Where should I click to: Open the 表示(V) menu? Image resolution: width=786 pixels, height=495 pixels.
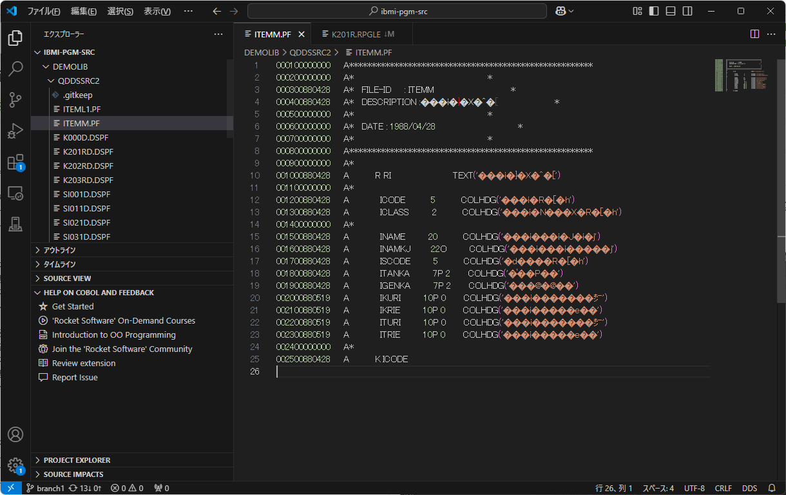(x=157, y=11)
